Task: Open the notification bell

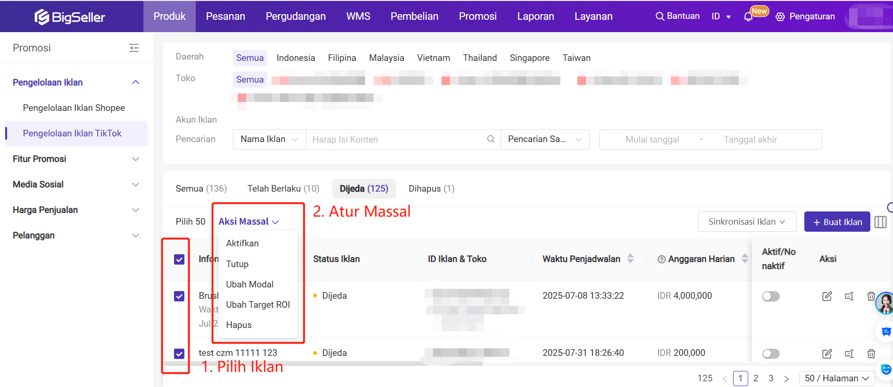Action: coord(748,17)
